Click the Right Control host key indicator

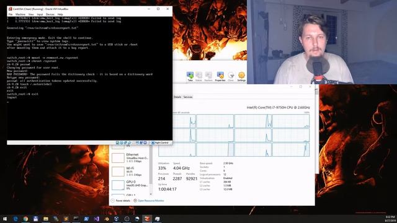pyautogui.click(x=161, y=142)
